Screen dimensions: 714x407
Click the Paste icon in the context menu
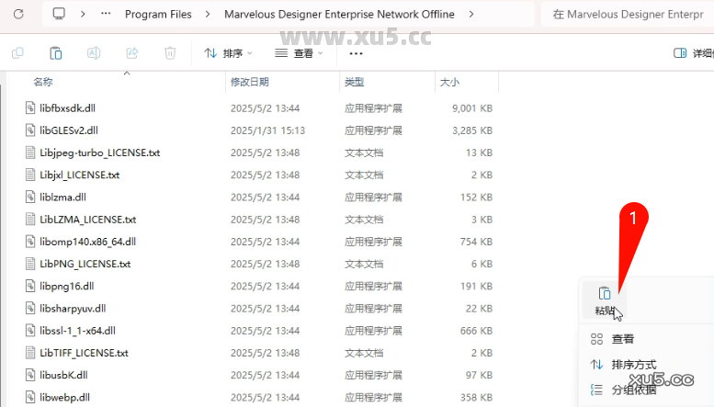tap(605, 294)
